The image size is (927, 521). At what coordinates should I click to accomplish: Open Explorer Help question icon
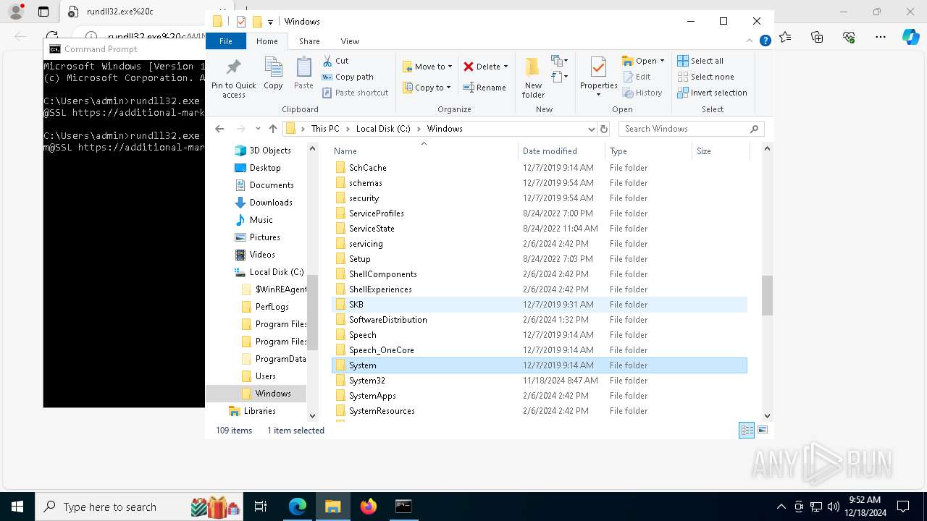pyautogui.click(x=765, y=41)
